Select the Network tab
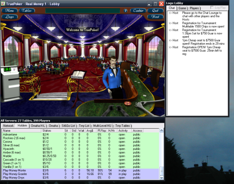This screenshot has height=184, width=234. (9, 126)
